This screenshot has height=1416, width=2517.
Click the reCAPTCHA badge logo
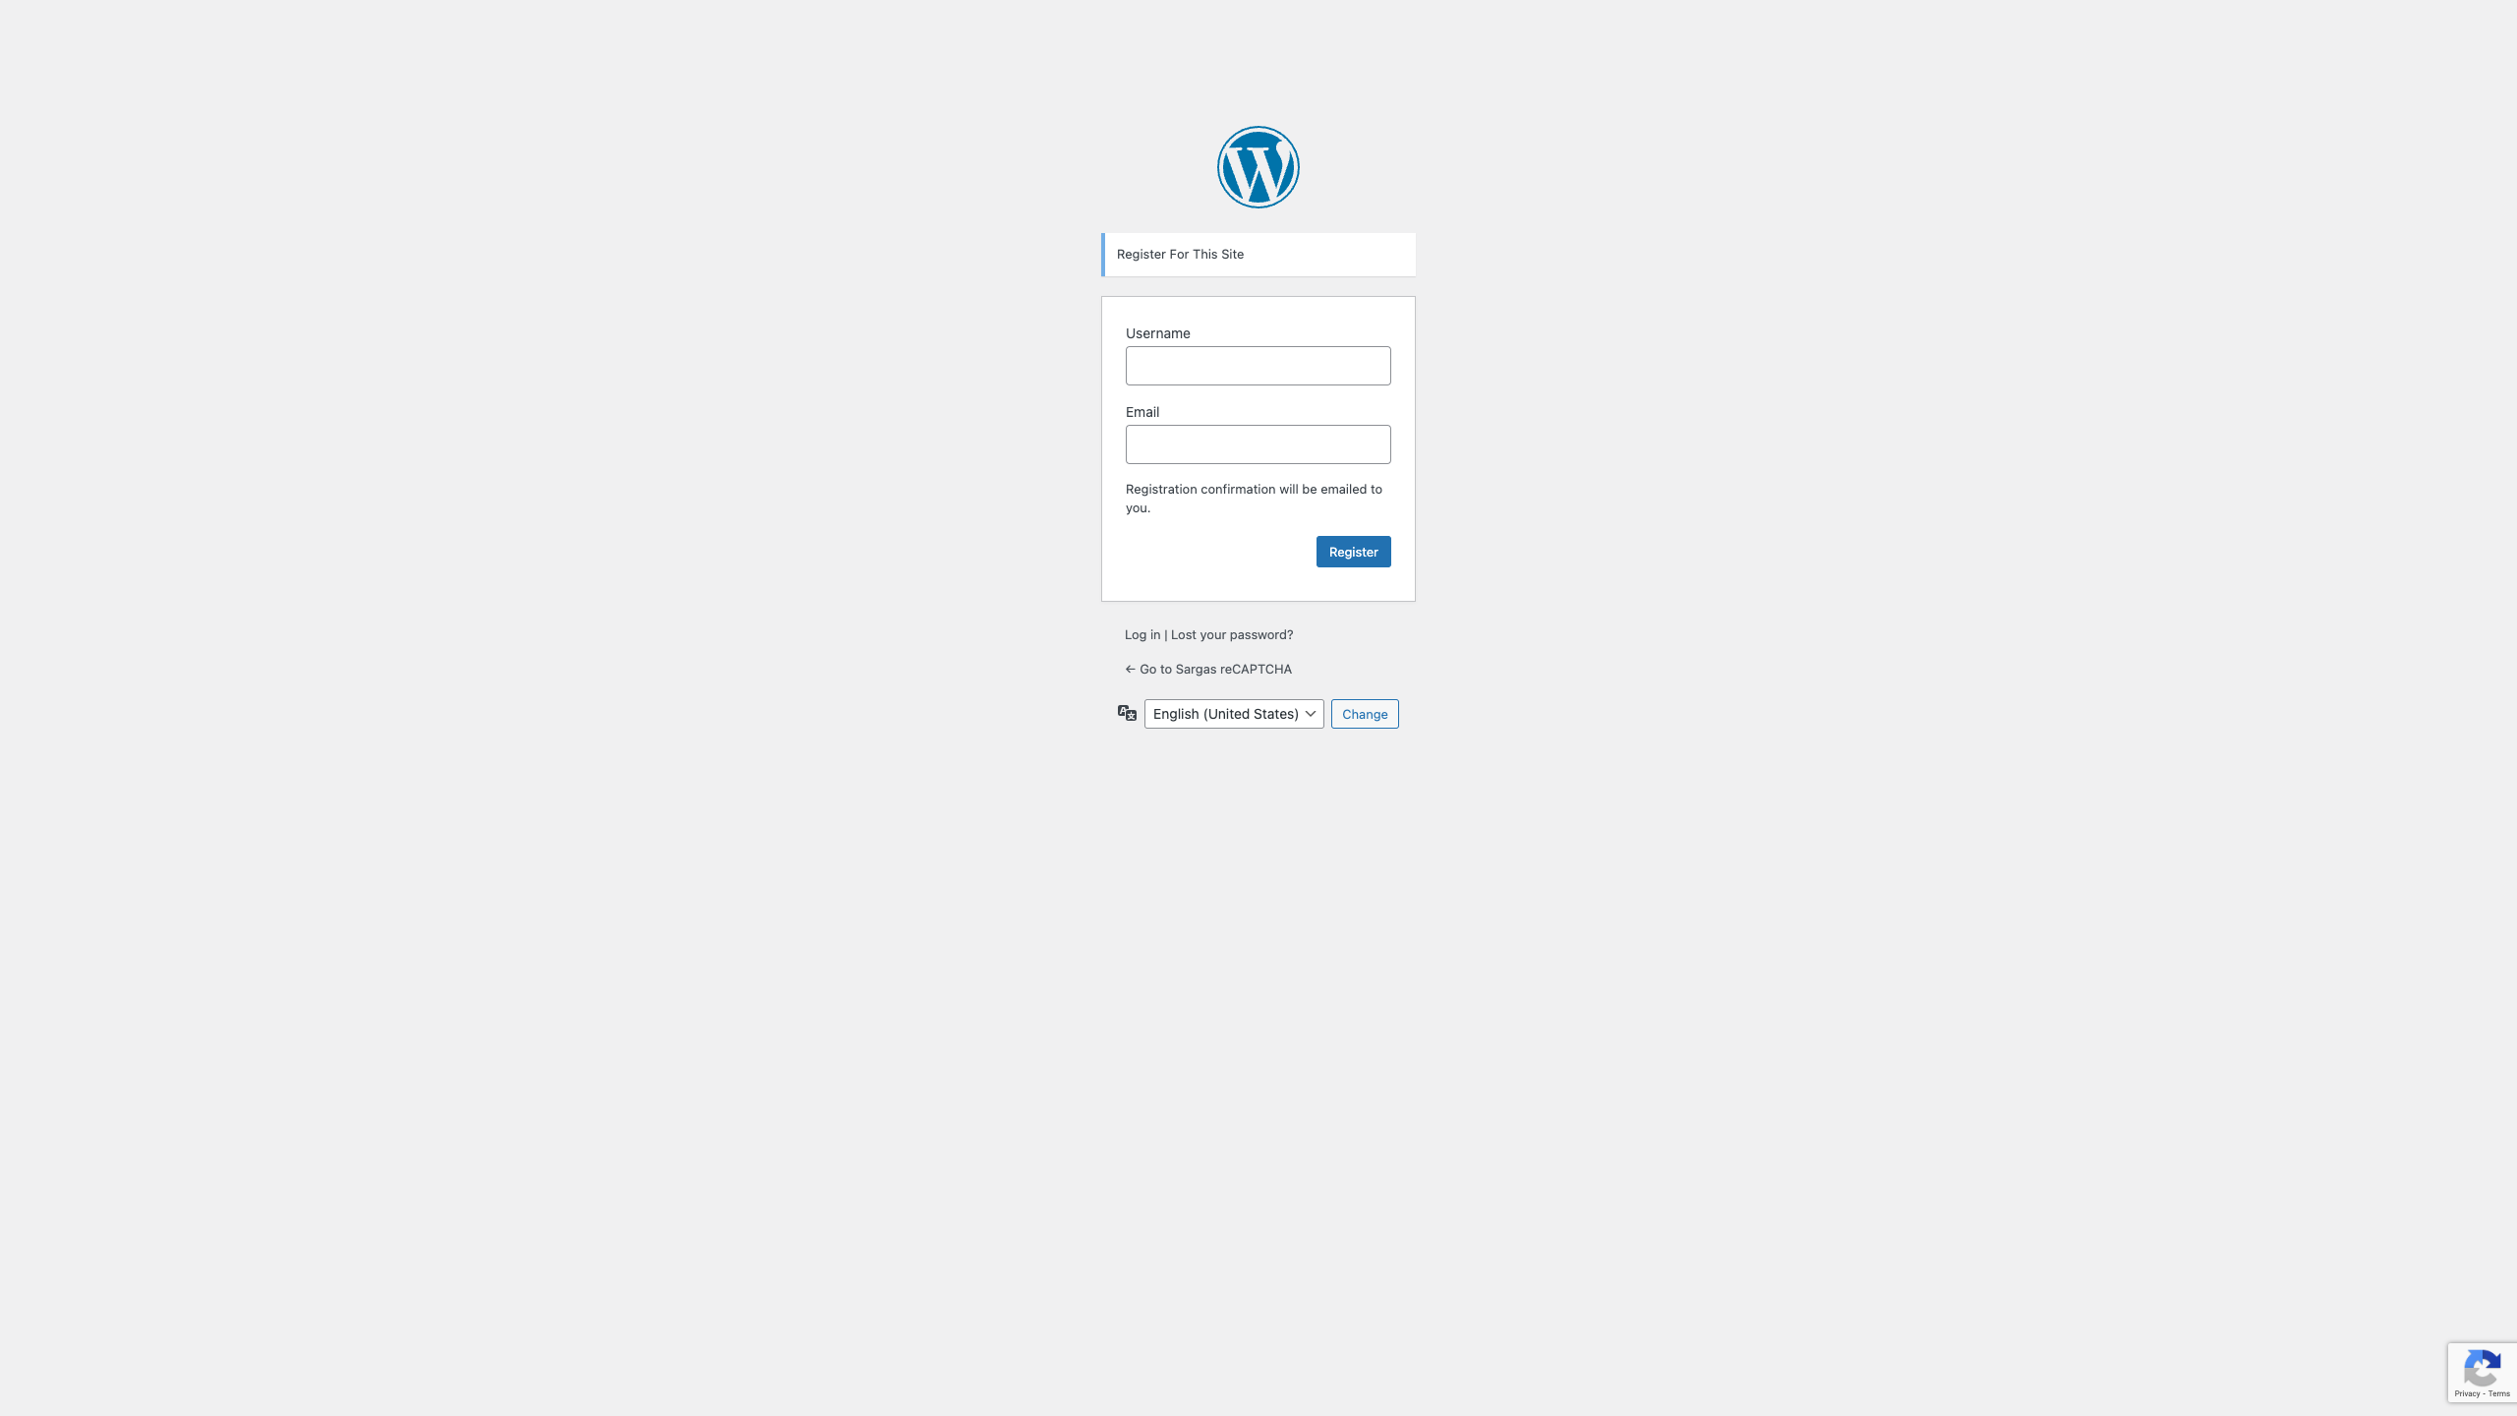click(x=2483, y=1368)
